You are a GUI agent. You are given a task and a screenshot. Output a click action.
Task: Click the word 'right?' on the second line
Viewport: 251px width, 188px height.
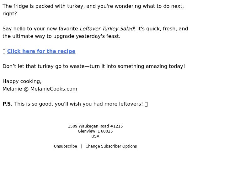[10, 14]
